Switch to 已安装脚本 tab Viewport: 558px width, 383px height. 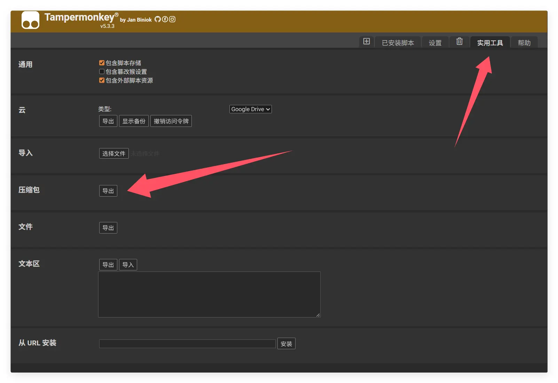398,43
